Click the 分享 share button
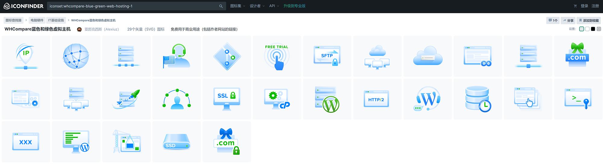Image resolution: width=603 pixels, height=166 pixels. [x=568, y=20]
